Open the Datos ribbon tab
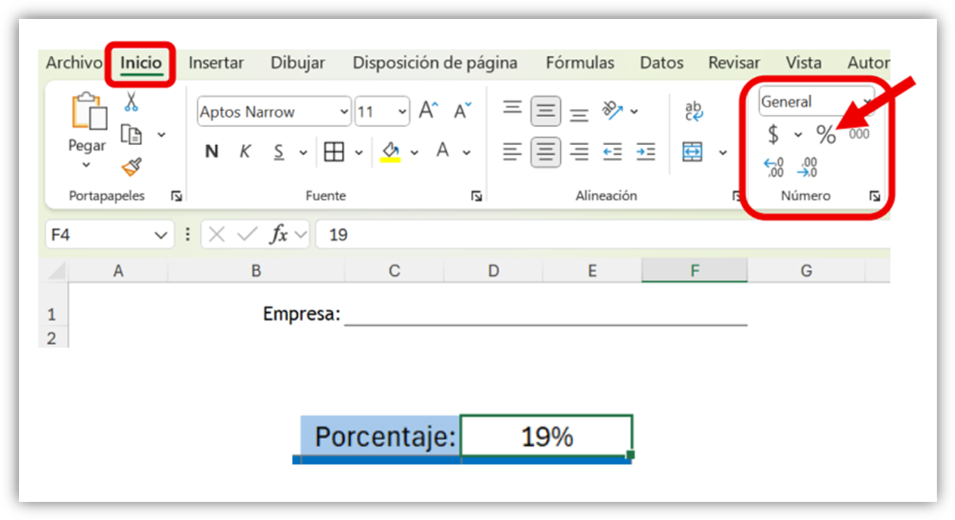 661,63
